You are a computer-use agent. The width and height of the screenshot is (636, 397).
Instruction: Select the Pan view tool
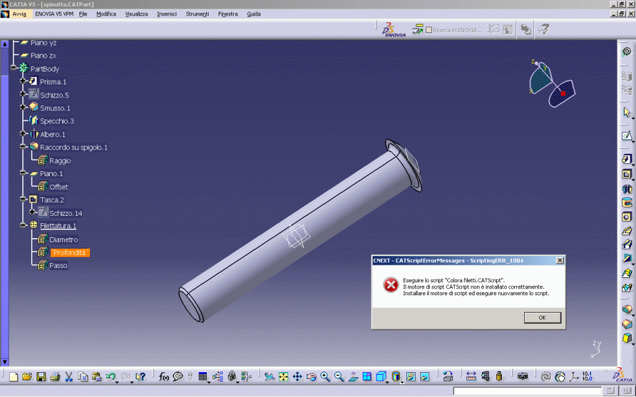(298, 377)
